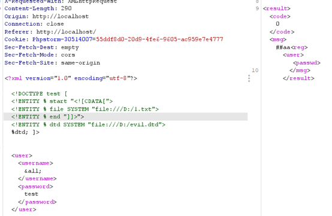Click the Content-Length header value 290

pos(67,8)
